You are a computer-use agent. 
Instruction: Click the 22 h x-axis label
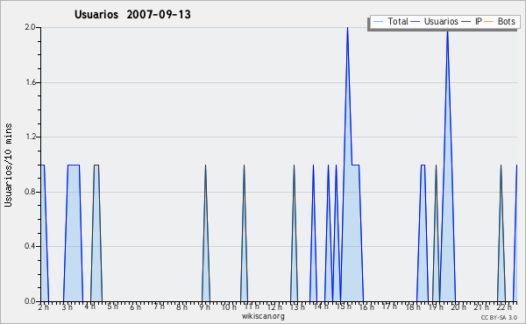pos(504,306)
